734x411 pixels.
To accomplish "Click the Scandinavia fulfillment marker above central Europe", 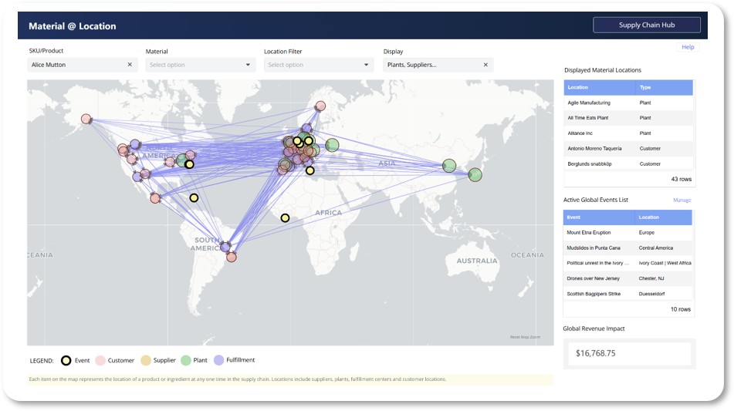I will (306, 128).
